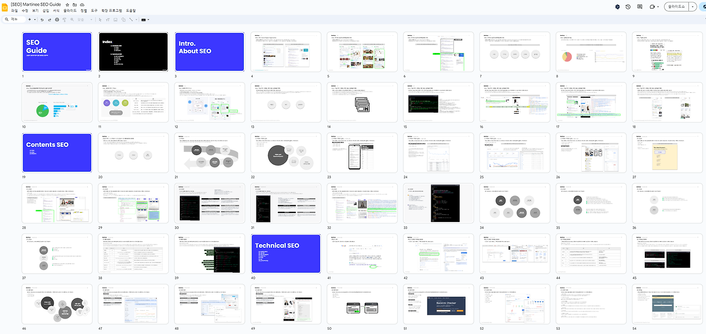Click the dark hexagon extension icon in the header
Image resolution: width=706 pixels, height=334 pixels.
click(x=617, y=7)
